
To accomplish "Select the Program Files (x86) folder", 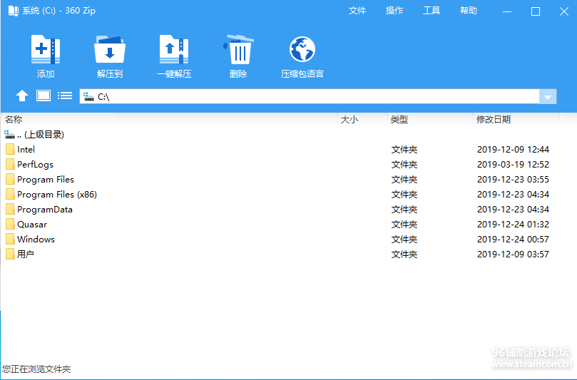I will pos(57,194).
